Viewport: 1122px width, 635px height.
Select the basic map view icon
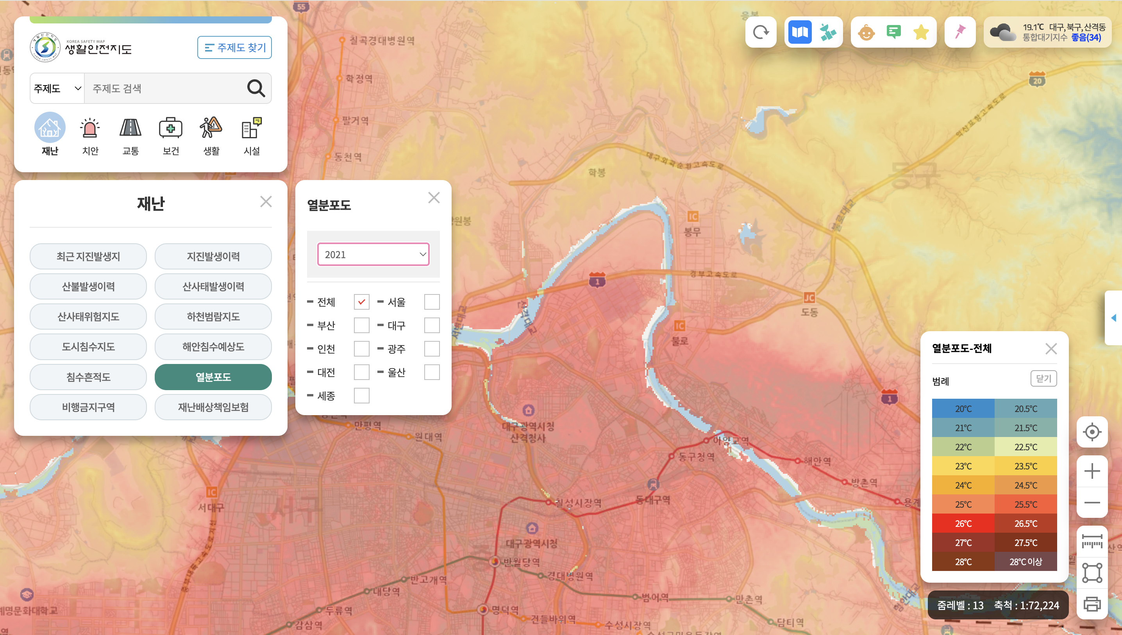[800, 32]
